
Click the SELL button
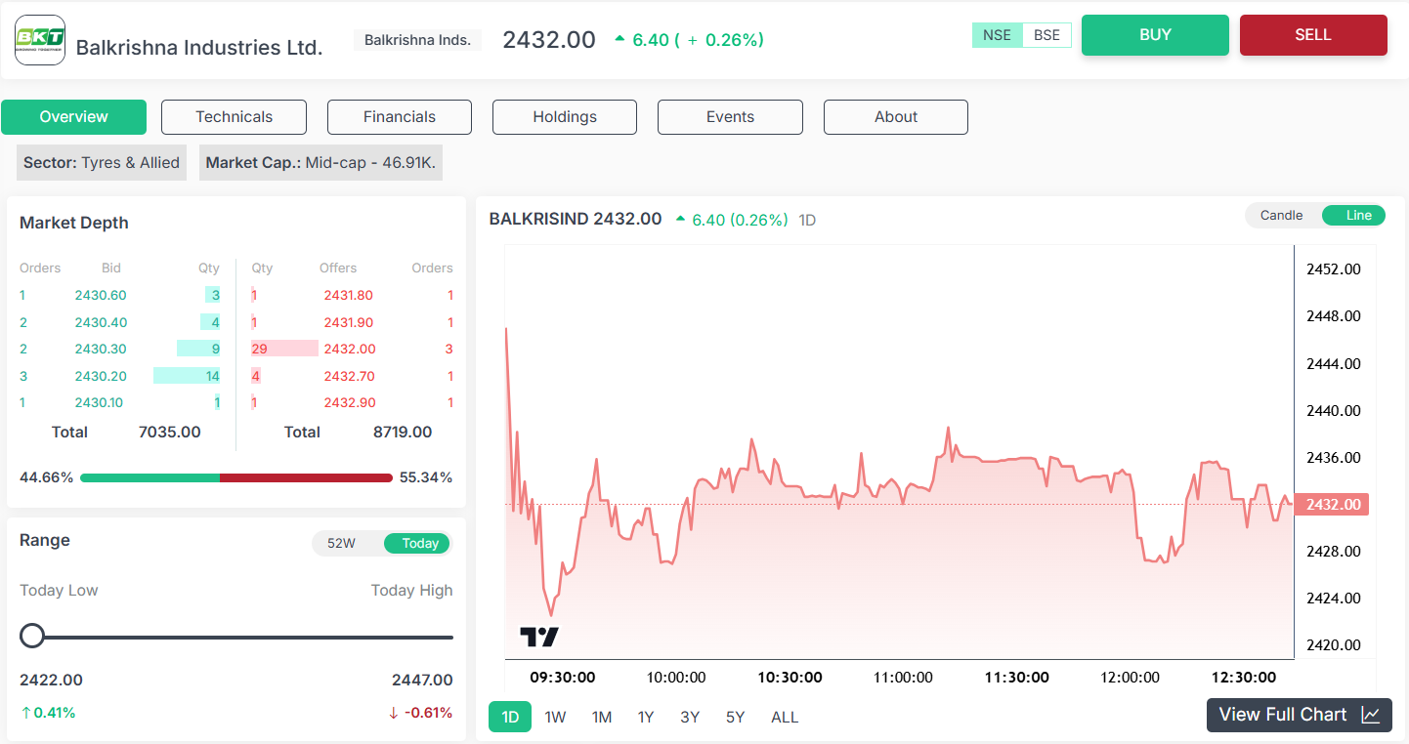[x=1313, y=35]
